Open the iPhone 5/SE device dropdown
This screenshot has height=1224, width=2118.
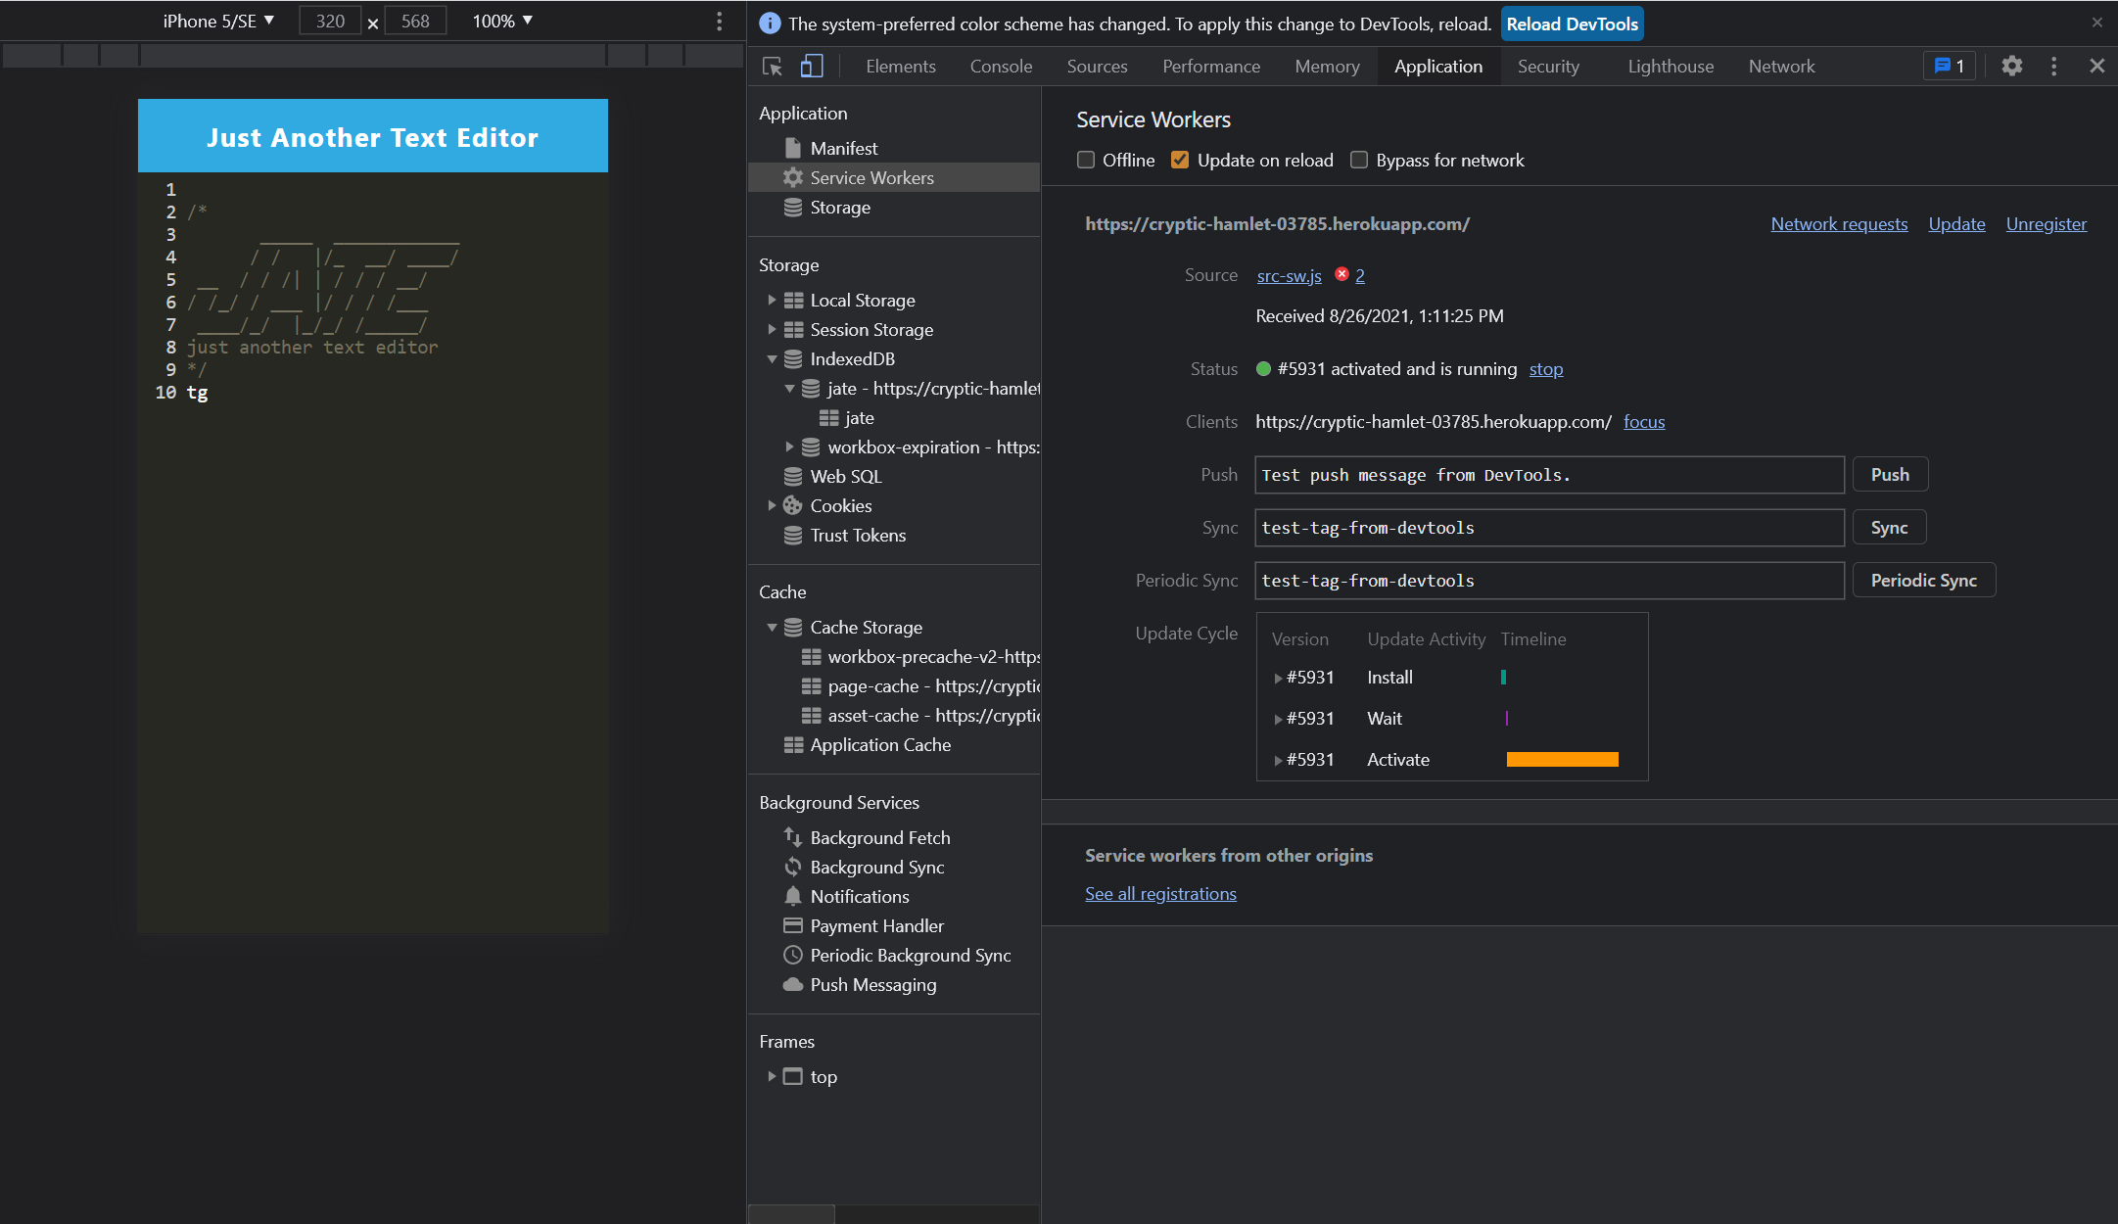click(217, 20)
